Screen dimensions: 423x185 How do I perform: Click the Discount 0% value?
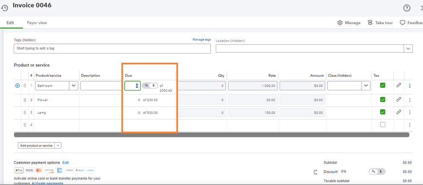click(x=344, y=171)
